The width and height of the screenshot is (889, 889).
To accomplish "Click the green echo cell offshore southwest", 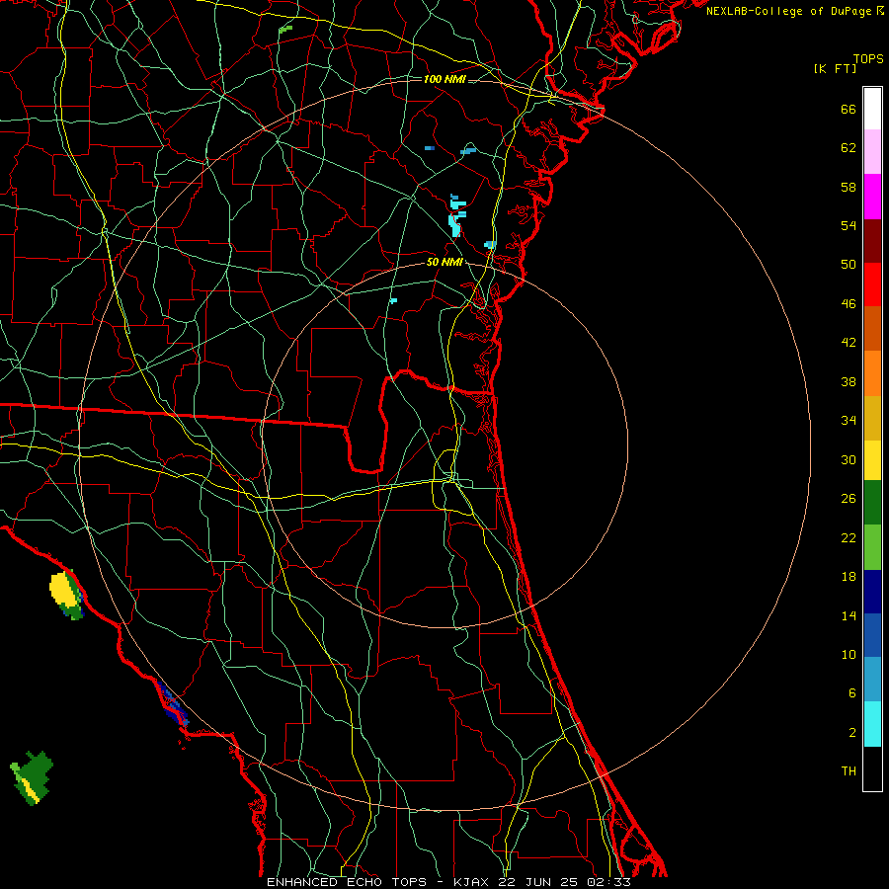I will pos(33,777).
